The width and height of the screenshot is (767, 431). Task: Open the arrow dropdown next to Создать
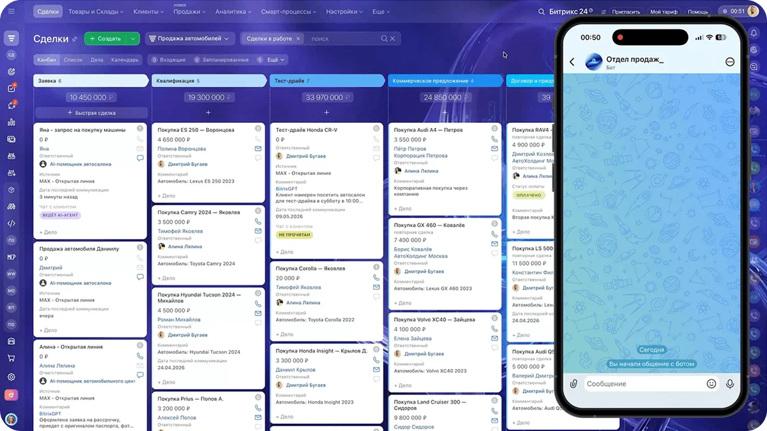(x=133, y=39)
